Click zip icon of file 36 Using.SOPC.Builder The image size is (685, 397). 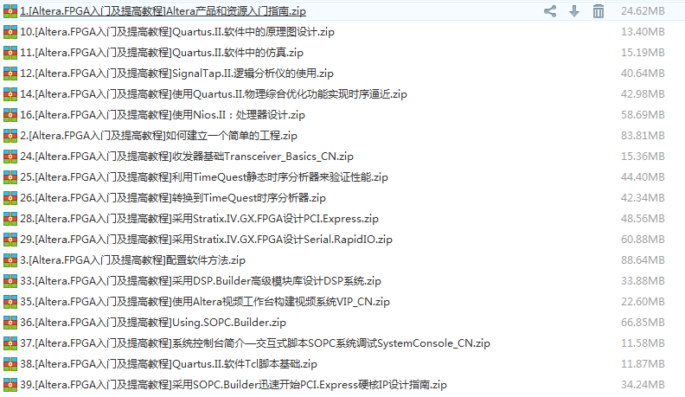click(10, 323)
